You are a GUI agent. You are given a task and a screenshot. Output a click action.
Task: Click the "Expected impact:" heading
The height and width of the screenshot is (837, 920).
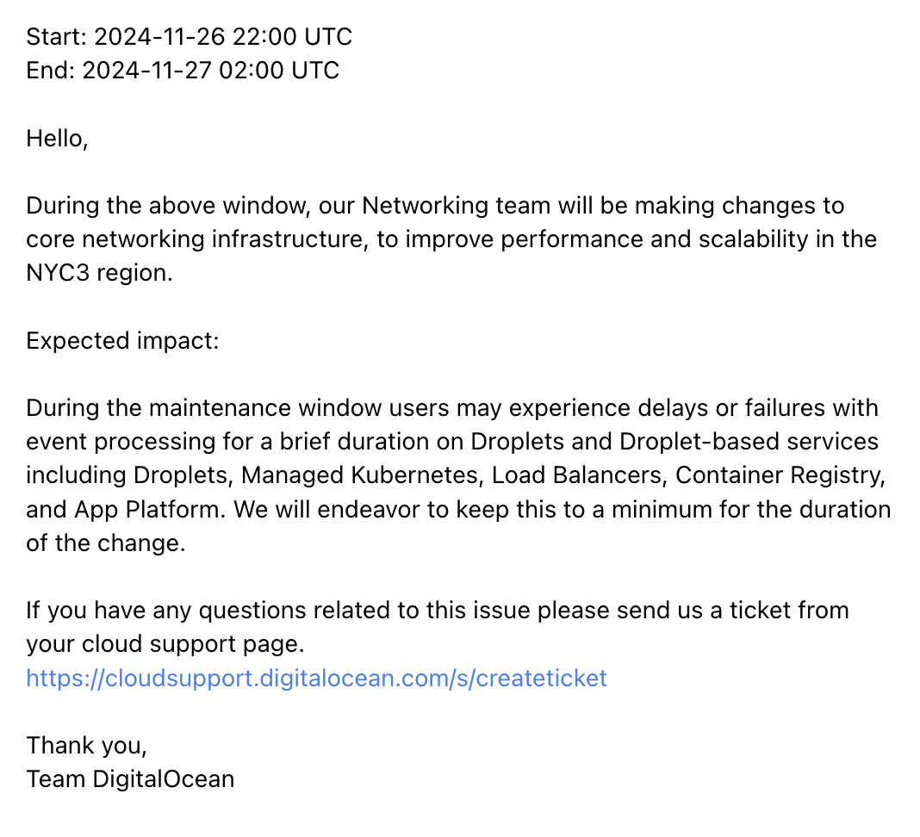coord(122,340)
